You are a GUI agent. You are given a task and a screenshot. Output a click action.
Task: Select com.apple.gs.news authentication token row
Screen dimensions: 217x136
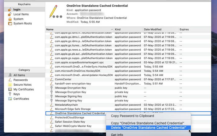[x=128, y=50]
